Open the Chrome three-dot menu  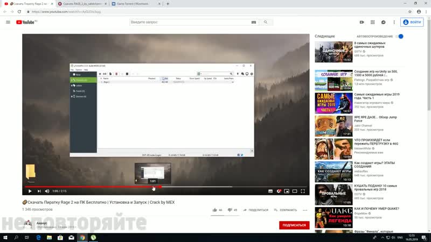coord(426,12)
